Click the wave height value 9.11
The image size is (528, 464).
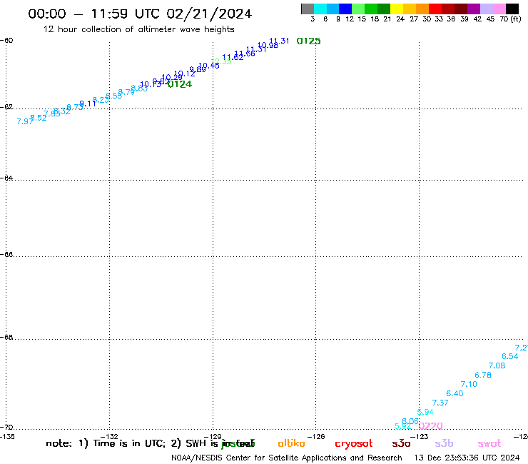point(88,104)
